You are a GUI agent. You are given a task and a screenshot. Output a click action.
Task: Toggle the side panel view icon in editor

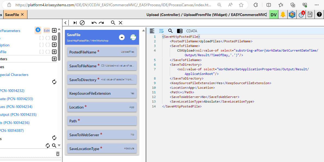180,31
